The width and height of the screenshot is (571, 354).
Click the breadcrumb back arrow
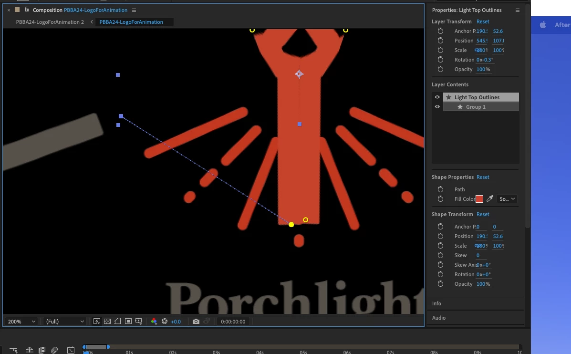(x=92, y=22)
